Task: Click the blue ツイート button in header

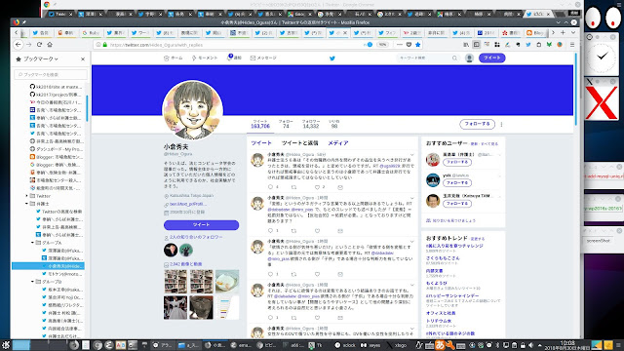Action: [x=491, y=58]
